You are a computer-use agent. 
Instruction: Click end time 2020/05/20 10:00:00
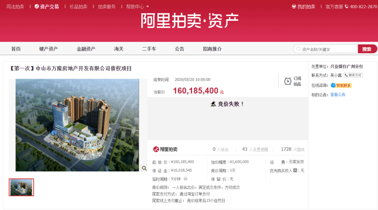pos(192,79)
